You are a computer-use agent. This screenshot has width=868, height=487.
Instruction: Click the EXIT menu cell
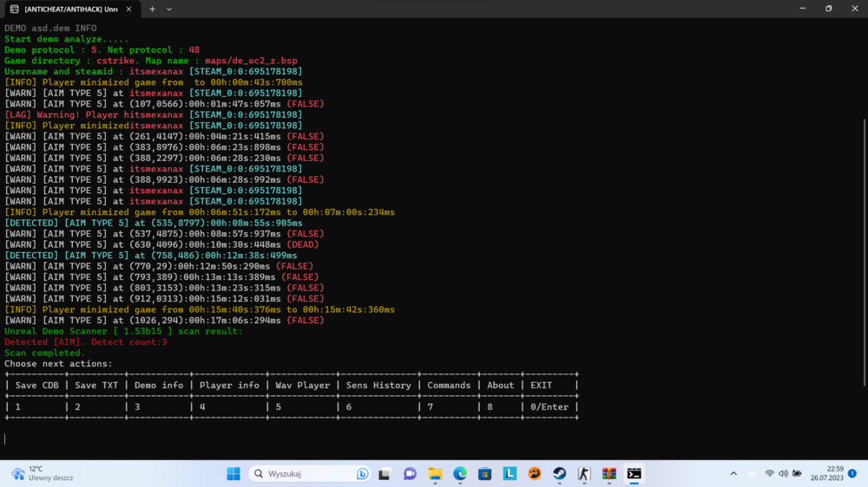542,386
